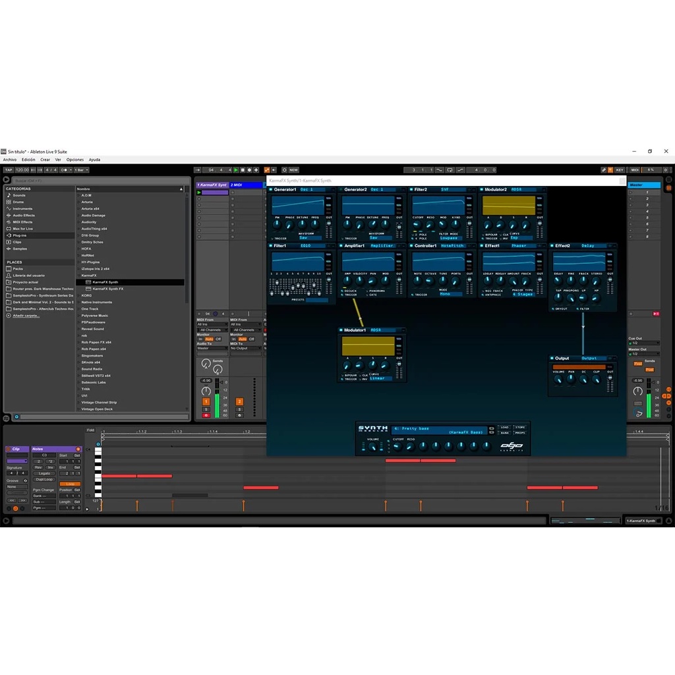Click the Drums category pad icon
Screen dimensions: 675x675
(9, 202)
